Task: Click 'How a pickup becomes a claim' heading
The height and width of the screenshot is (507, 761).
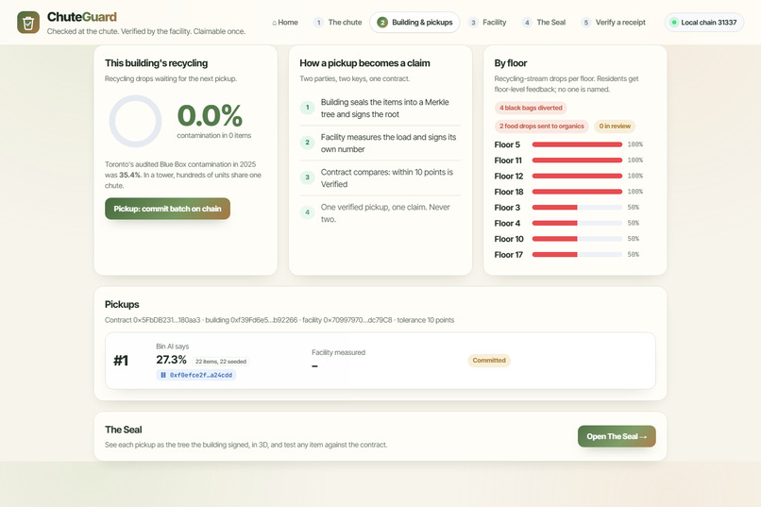Action: point(364,63)
